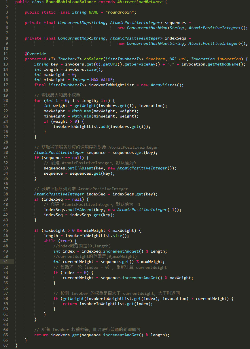The width and height of the screenshot is (250, 349).
Task: Click the -1 argument on line 41
Action: click(x=172, y=210)
